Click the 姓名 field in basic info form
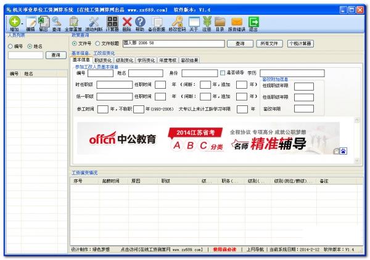 pos(146,73)
